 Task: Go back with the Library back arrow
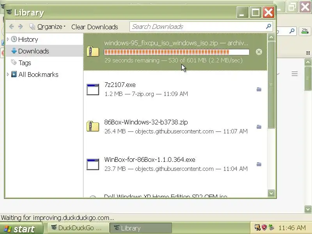click(12, 27)
